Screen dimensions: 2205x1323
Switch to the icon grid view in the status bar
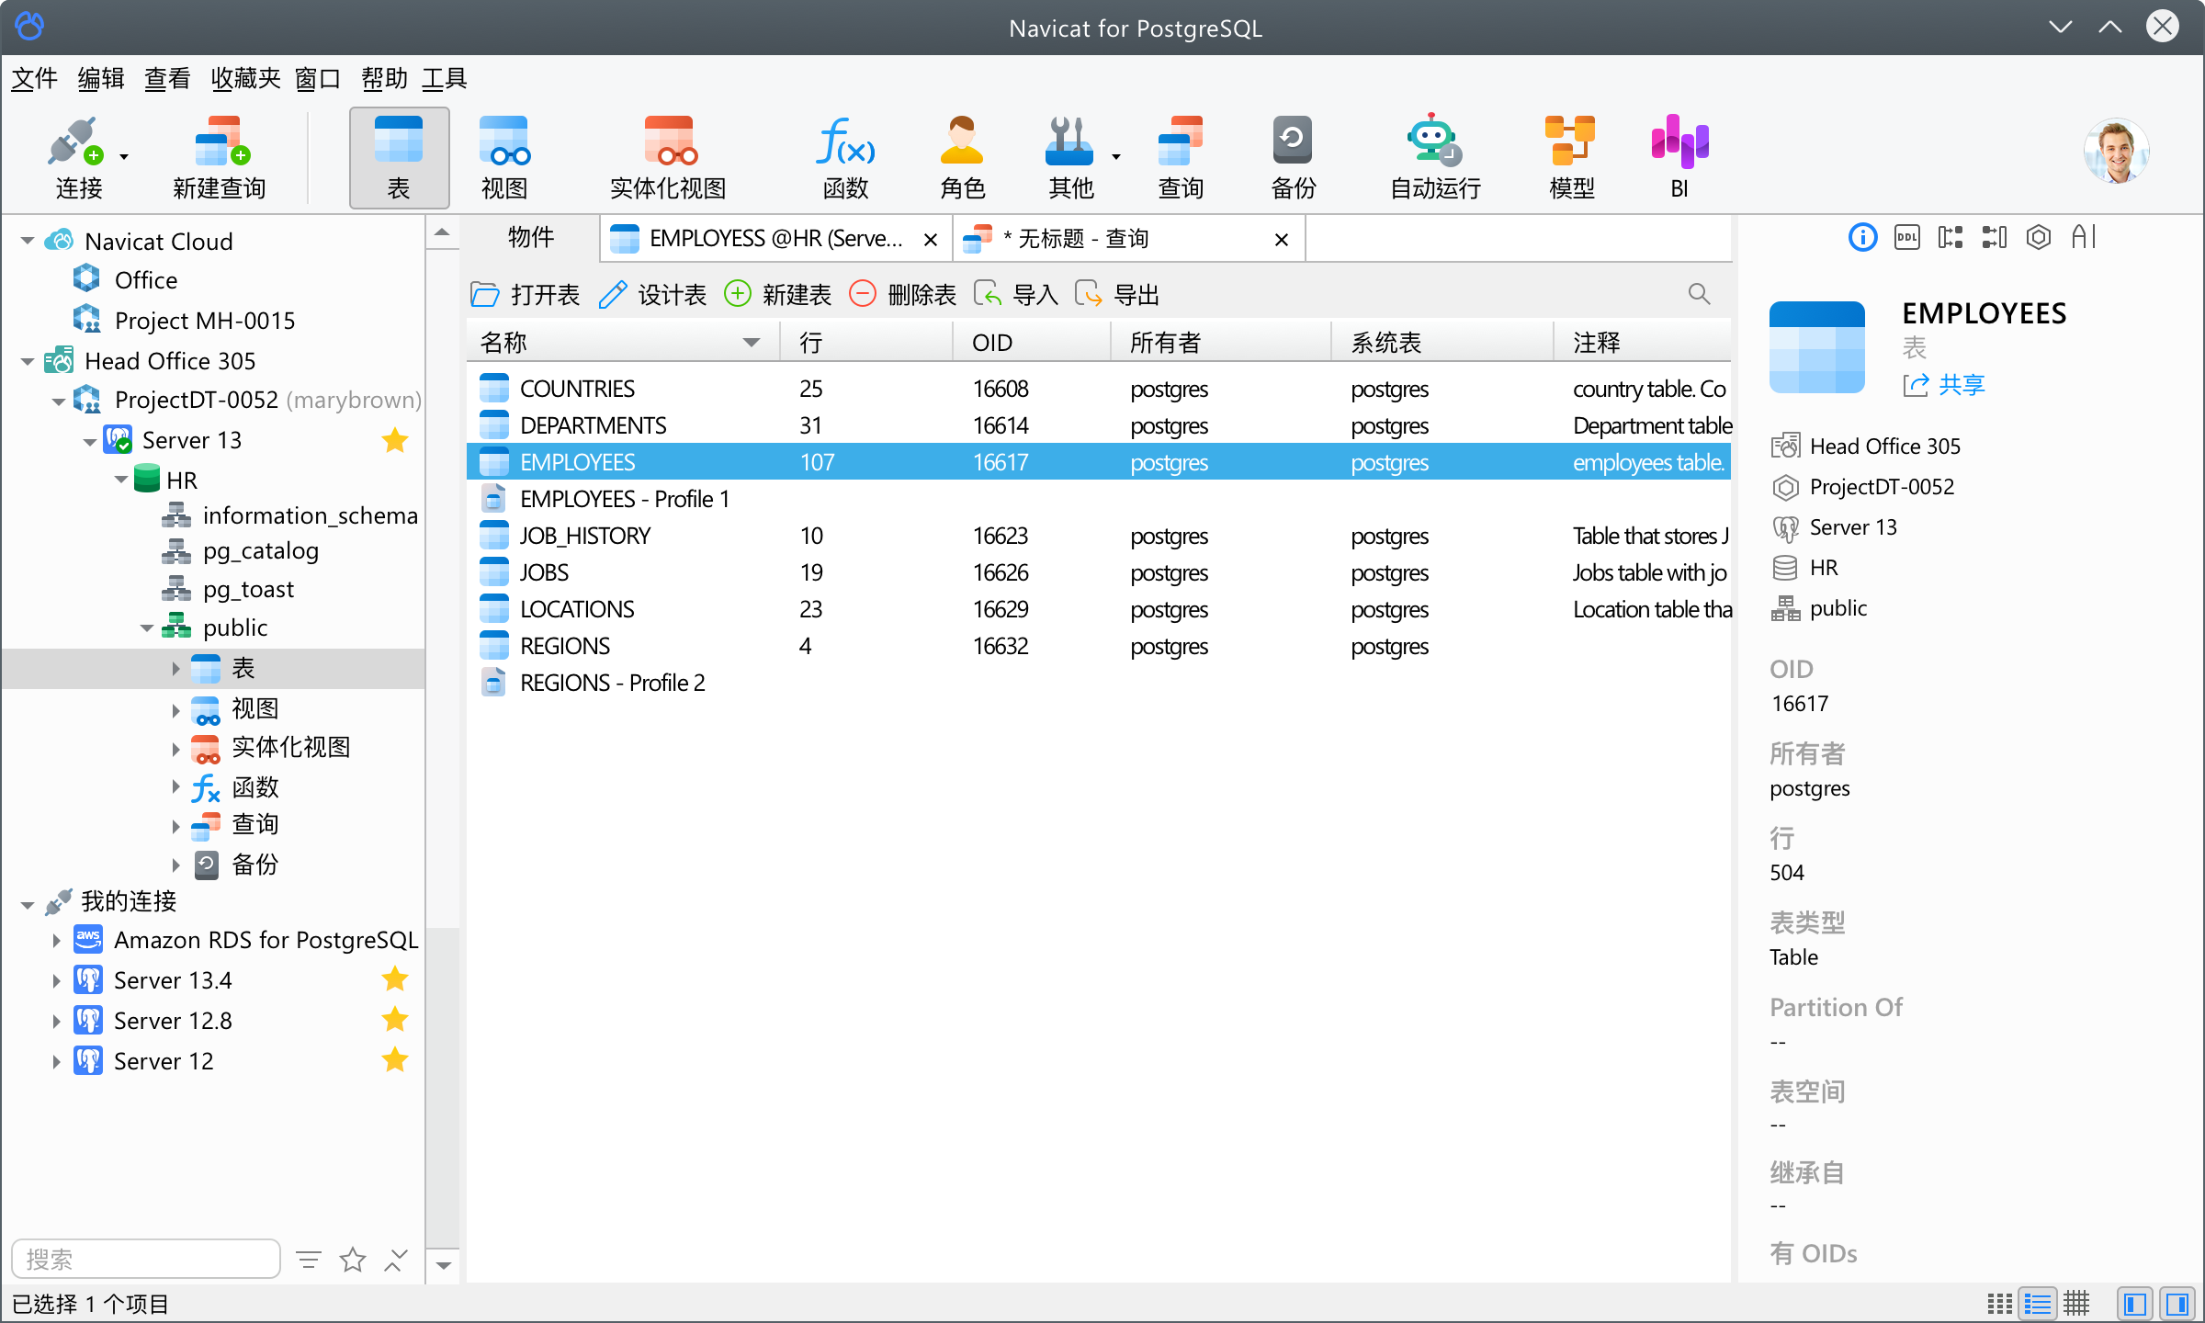pos(1999,1304)
